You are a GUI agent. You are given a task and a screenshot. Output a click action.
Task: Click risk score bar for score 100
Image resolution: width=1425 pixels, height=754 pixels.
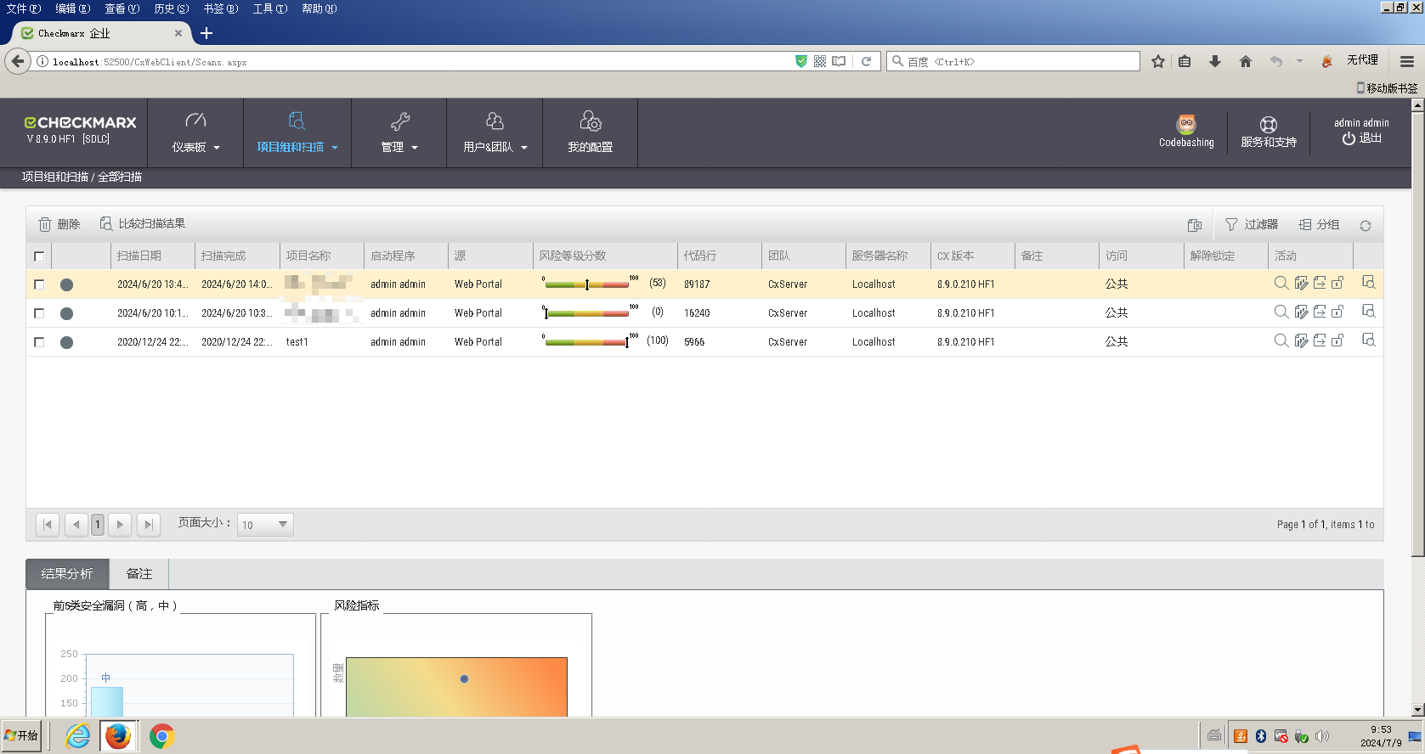point(587,342)
